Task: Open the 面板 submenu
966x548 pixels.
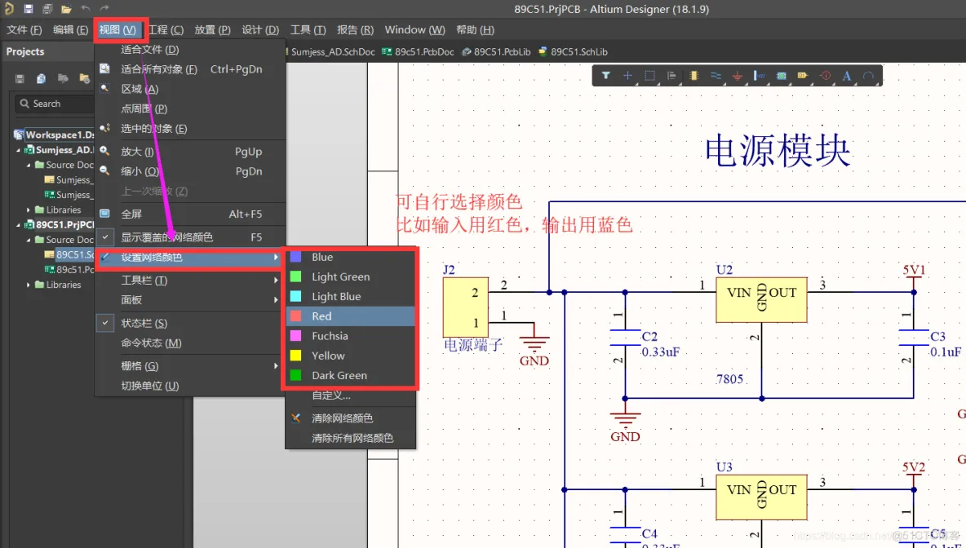Action: 190,300
